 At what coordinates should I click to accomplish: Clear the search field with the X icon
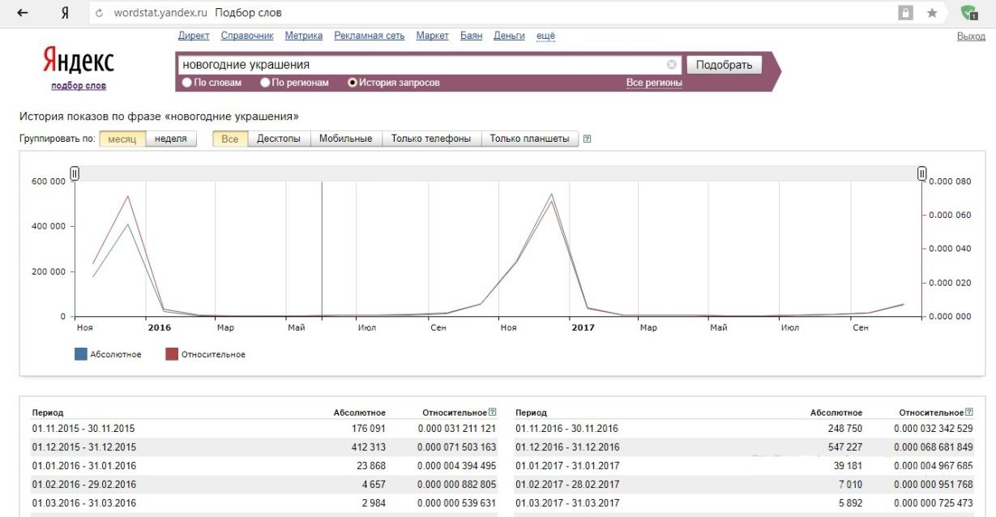pos(672,65)
